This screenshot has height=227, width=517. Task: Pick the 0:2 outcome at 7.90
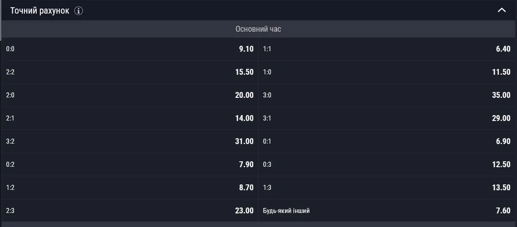click(x=130, y=164)
